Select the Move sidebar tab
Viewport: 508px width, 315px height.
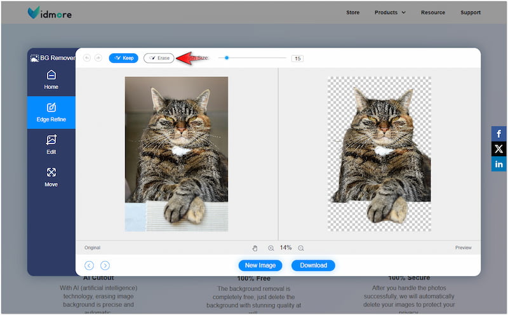51,177
